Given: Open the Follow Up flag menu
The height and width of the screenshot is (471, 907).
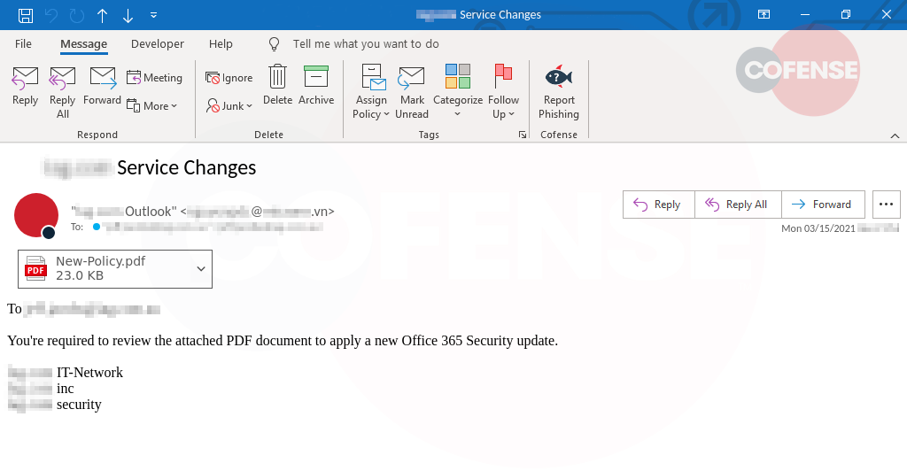Looking at the screenshot, I should (x=503, y=92).
